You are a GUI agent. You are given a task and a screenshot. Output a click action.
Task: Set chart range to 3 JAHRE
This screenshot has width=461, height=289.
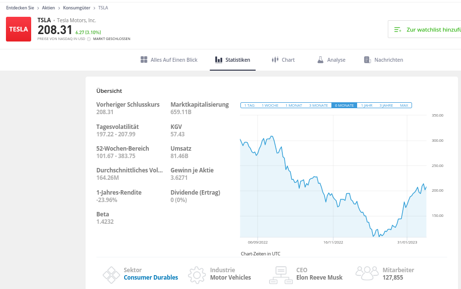pyautogui.click(x=386, y=105)
